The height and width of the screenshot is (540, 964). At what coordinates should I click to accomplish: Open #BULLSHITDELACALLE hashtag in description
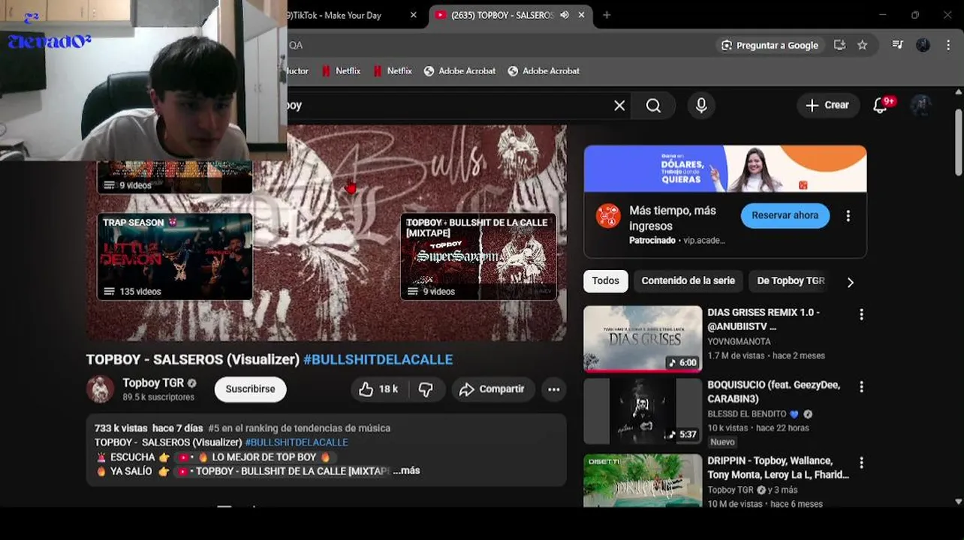coord(297,442)
